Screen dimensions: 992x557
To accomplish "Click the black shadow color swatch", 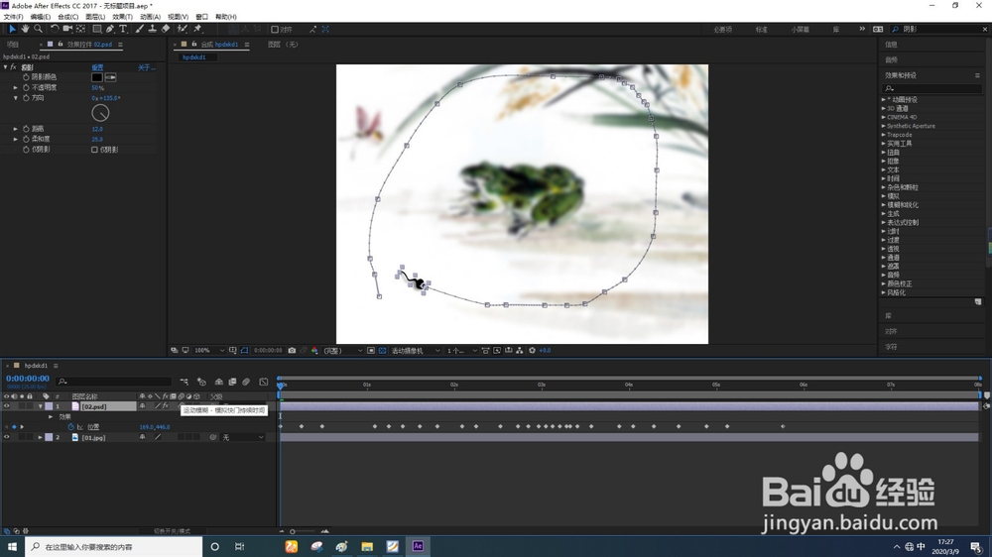I will [97, 77].
